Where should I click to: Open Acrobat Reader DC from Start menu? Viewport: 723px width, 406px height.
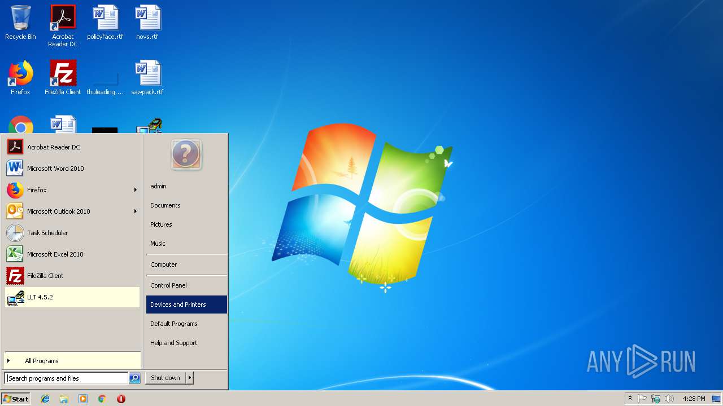[72, 147]
